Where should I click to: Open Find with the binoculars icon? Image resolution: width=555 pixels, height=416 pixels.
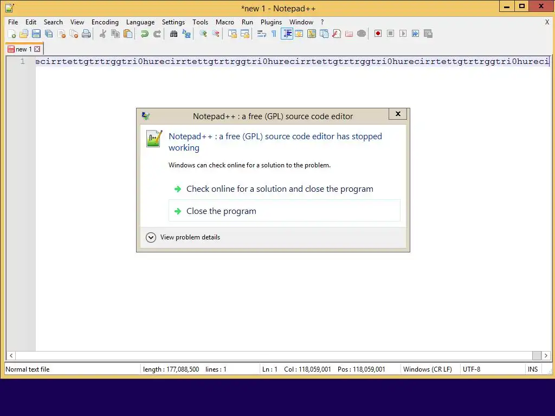coord(173,34)
